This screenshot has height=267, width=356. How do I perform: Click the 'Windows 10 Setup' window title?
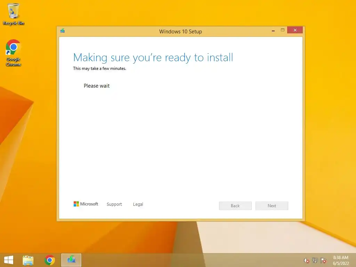click(x=180, y=31)
